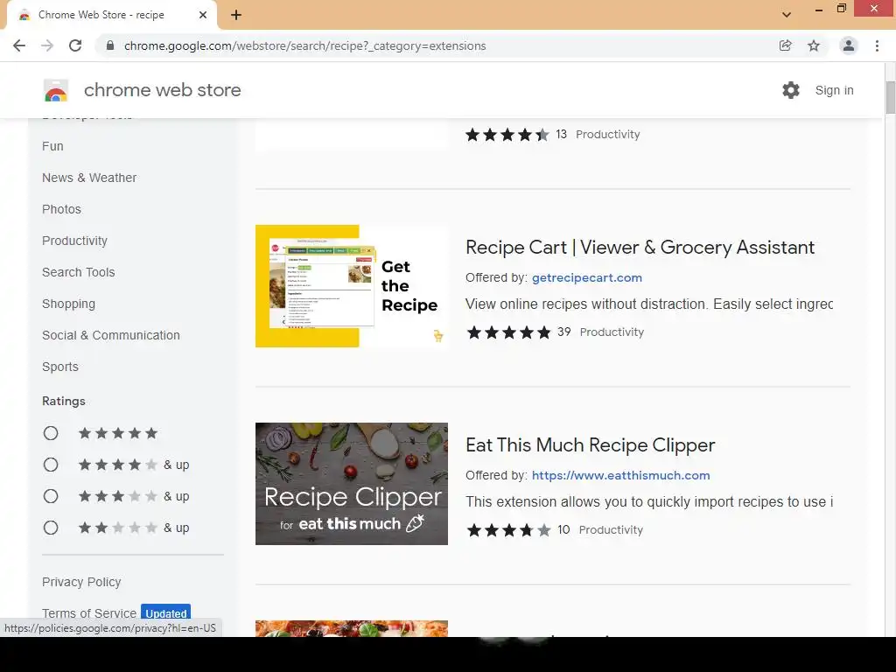
Task: Click Eat This Much star rating
Action: (x=508, y=529)
